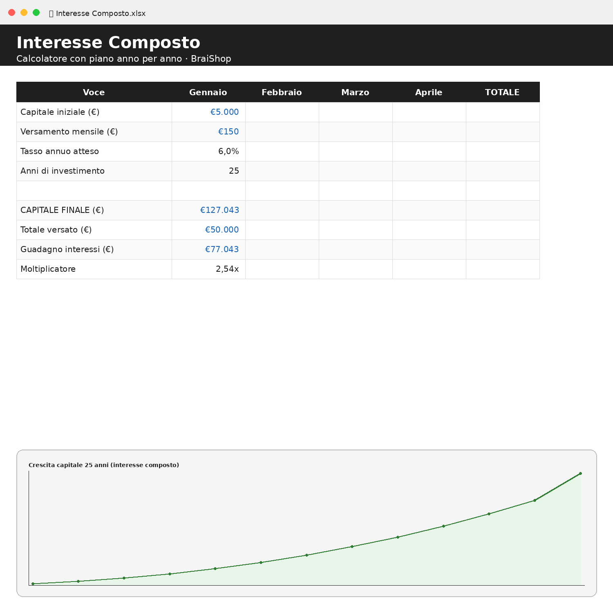
Task: Select the TOTALE column header
Action: tap(503, 92)
